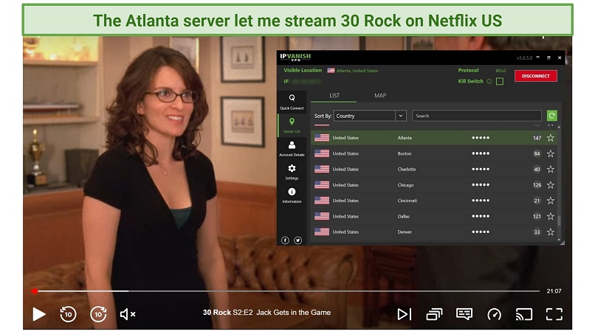Unmute the Netflix volume icon
The image size is (595, 334).
(x=128, y=314)
